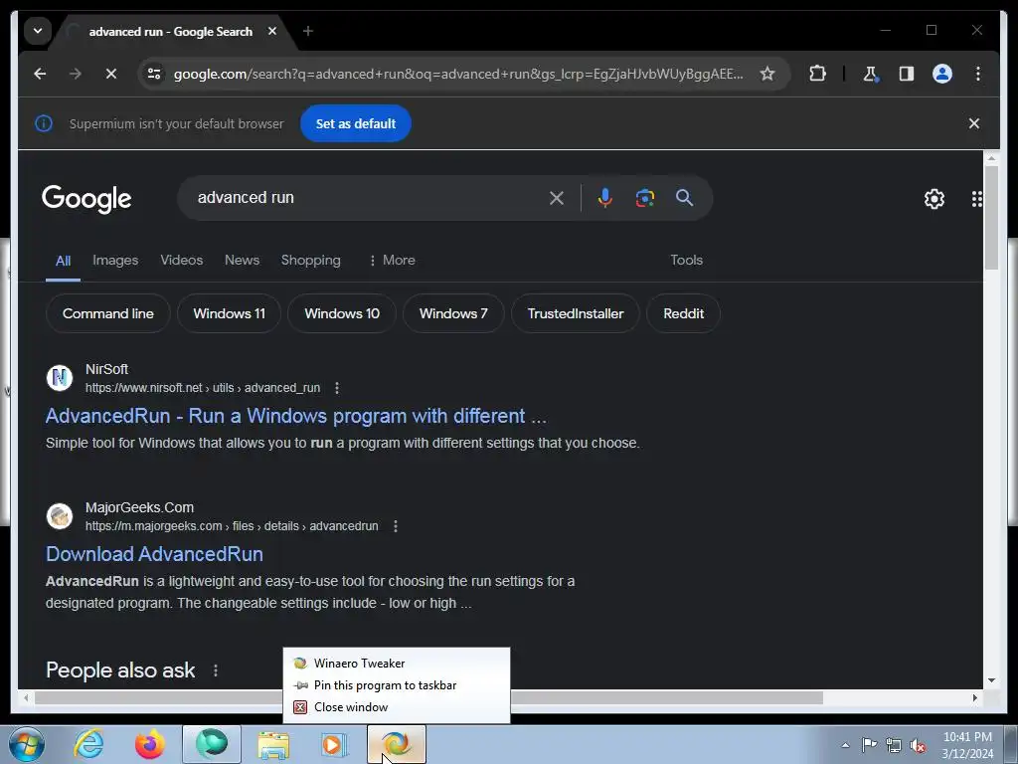This screenshot has height=764, width=1018.
Task: Open Google apps grid icon
Action: [976, 199]
